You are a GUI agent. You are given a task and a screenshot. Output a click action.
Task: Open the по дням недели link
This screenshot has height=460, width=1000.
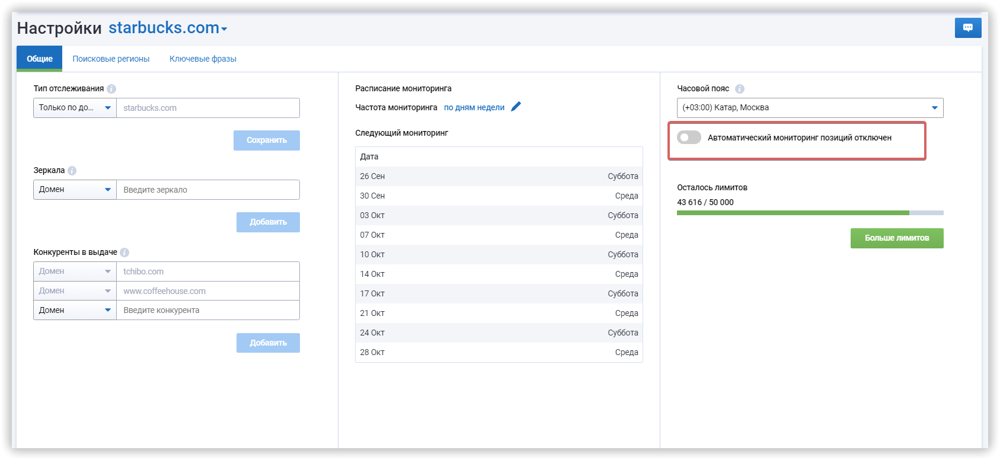click(474, 107)
